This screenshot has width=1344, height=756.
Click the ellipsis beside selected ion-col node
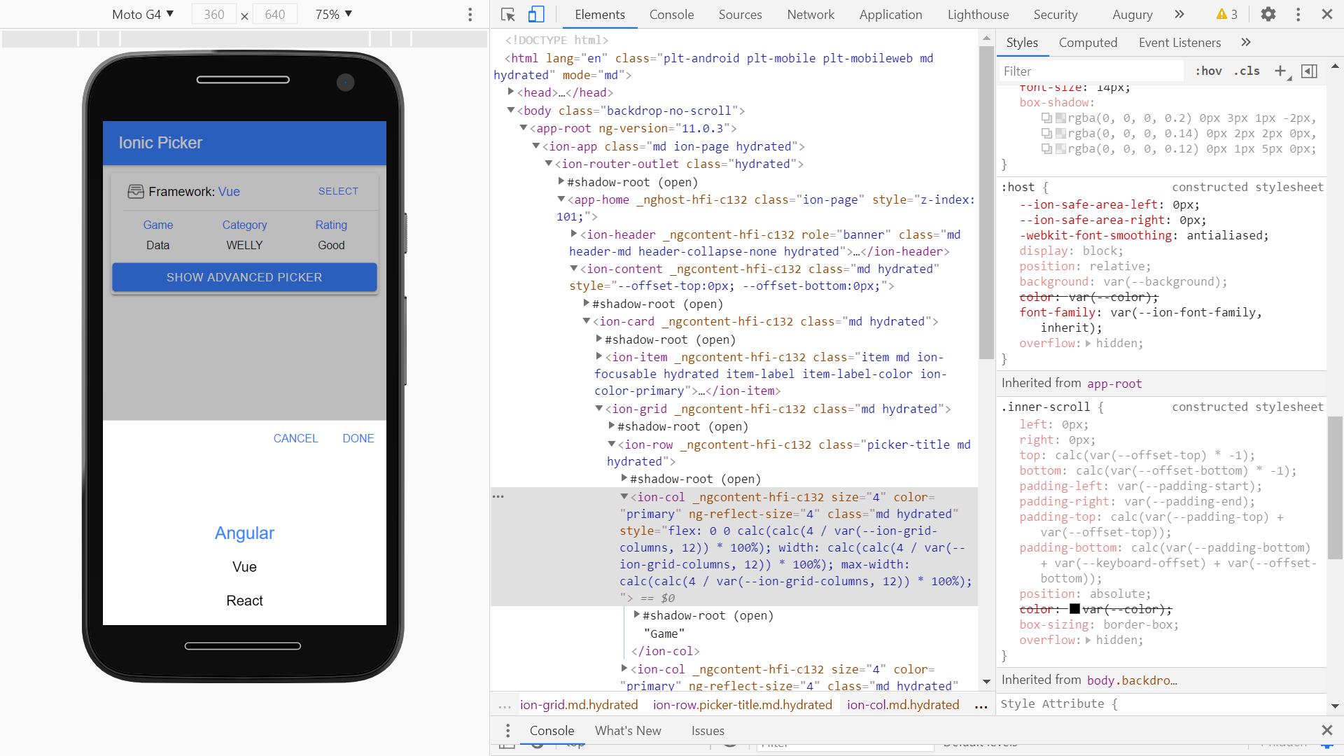498,496
